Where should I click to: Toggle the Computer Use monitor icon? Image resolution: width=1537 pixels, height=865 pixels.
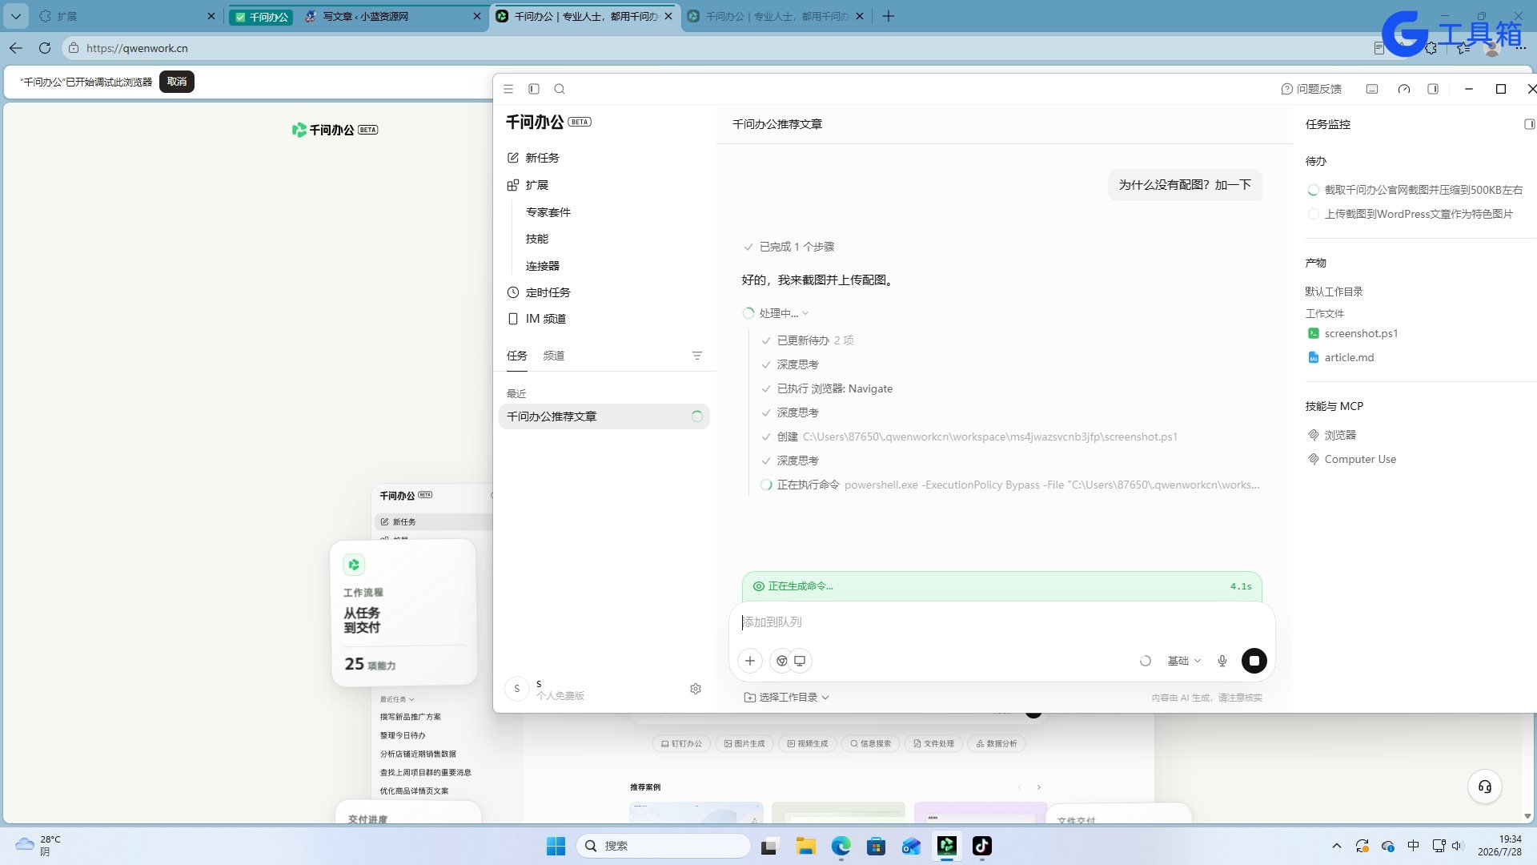[x=800, y=661]
